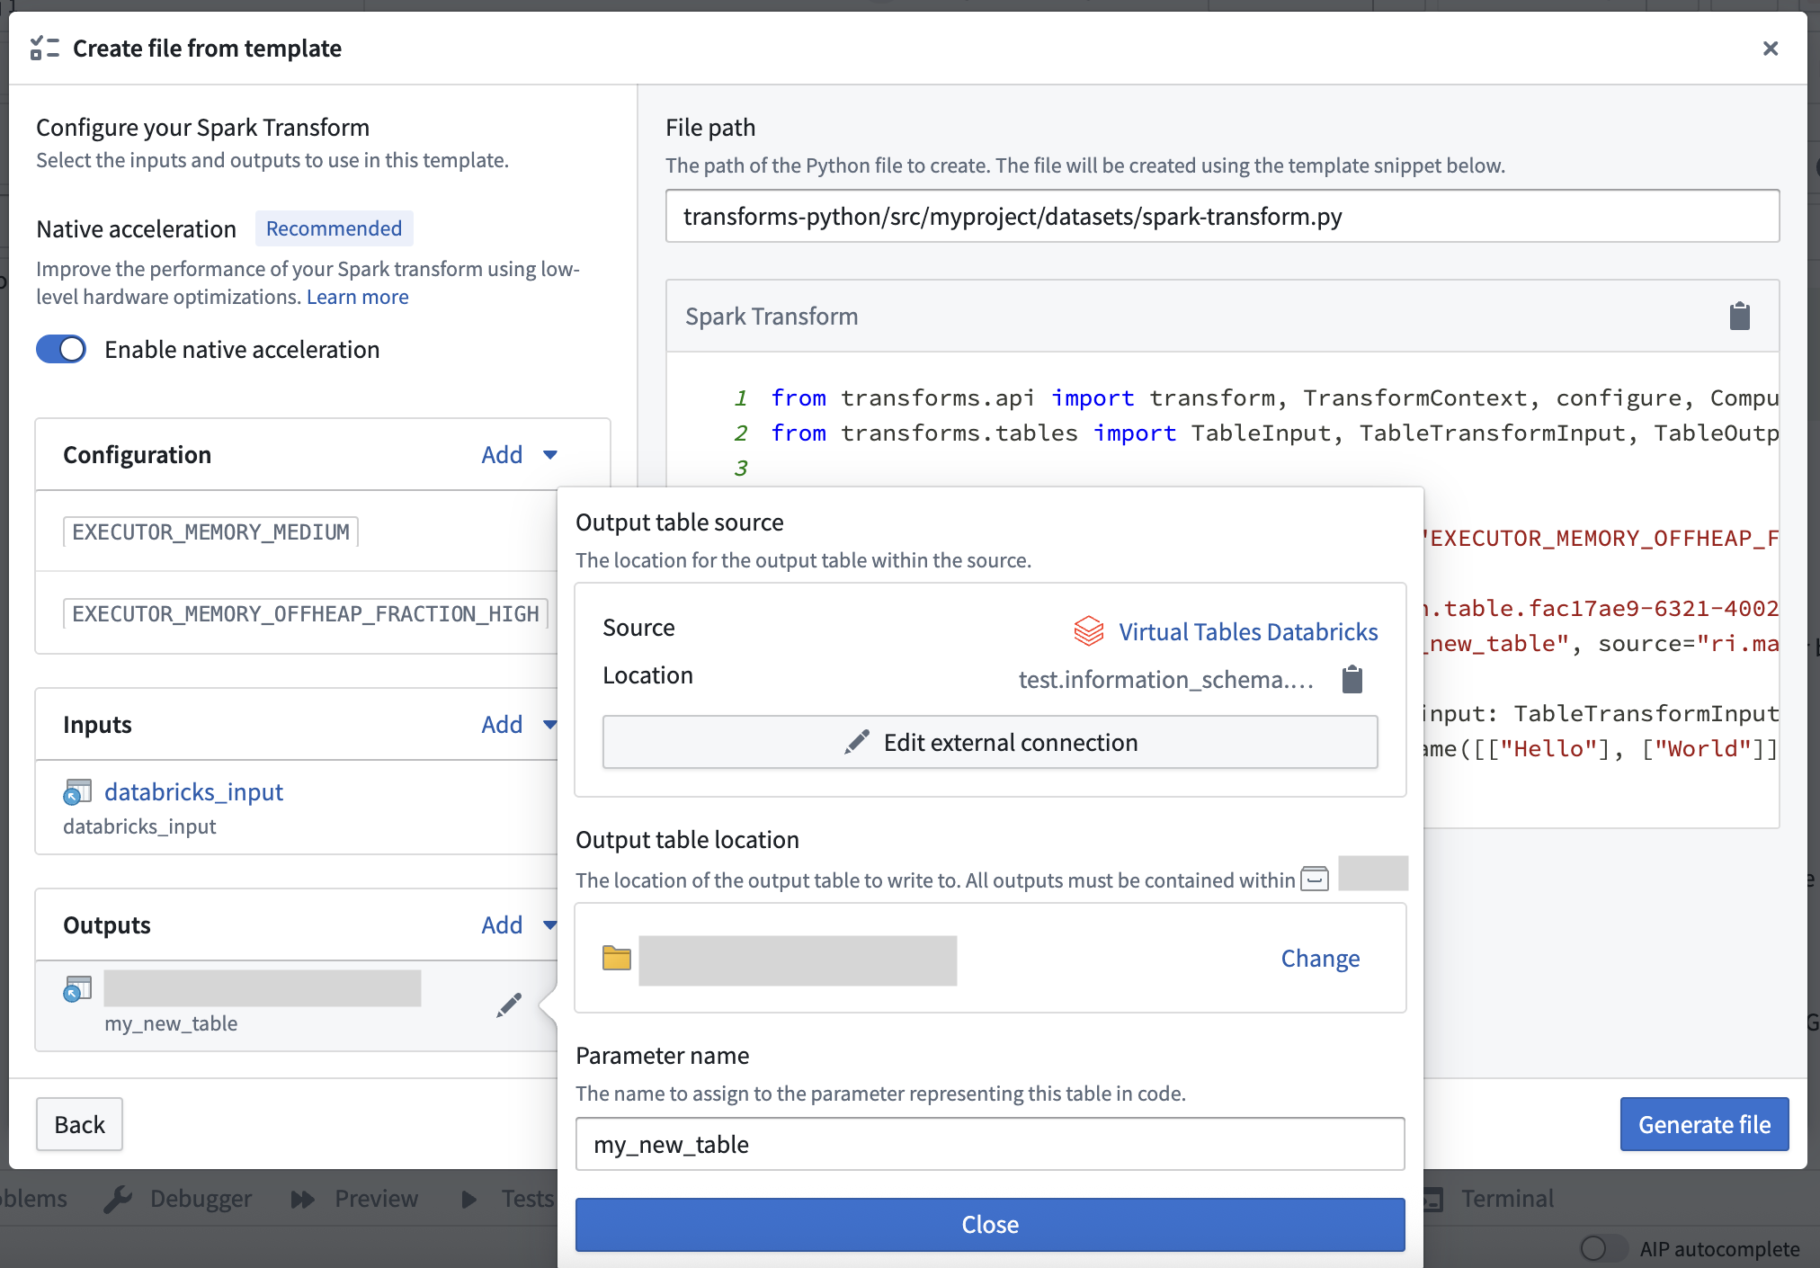Open the Outputs Add dropdown
The image size is (1820, 1268).
(519, 924)
